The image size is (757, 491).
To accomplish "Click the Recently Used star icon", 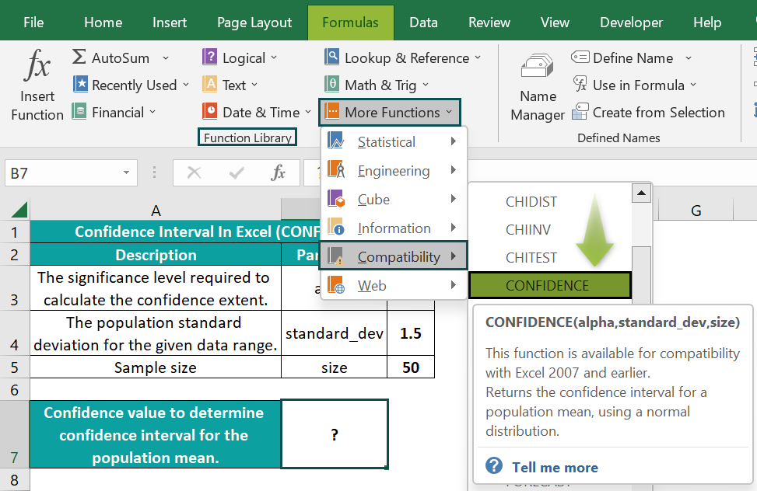I will point(80,84).
